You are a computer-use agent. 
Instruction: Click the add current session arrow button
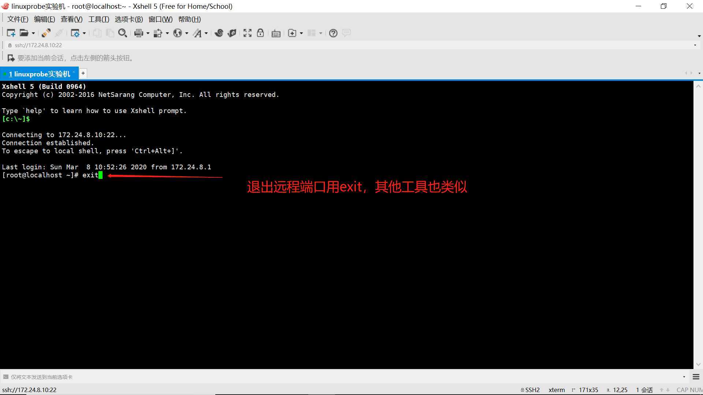pos(11,58)
